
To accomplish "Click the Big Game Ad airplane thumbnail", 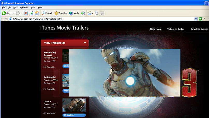I will coord(66,81).
